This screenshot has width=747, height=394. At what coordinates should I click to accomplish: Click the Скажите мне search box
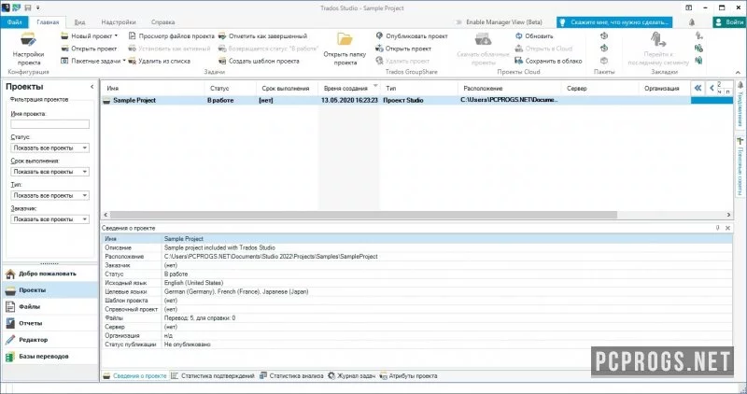click(614, 21)
